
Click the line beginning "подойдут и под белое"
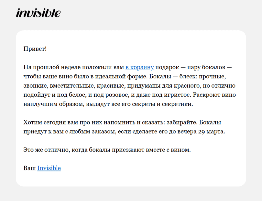(x=129, y=95)
